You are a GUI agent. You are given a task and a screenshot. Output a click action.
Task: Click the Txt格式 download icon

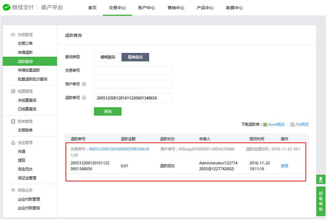pyautogui.click(x=293, y=124)
